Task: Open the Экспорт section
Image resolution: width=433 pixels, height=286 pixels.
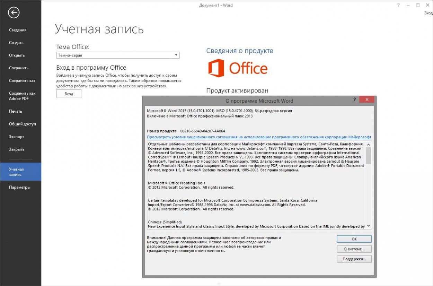Action: (17, 137)
